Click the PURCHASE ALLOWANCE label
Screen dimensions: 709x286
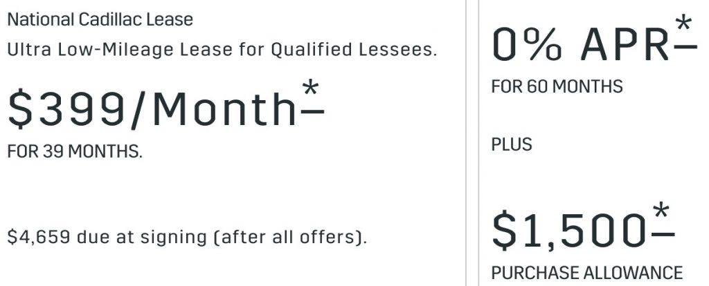587,273
